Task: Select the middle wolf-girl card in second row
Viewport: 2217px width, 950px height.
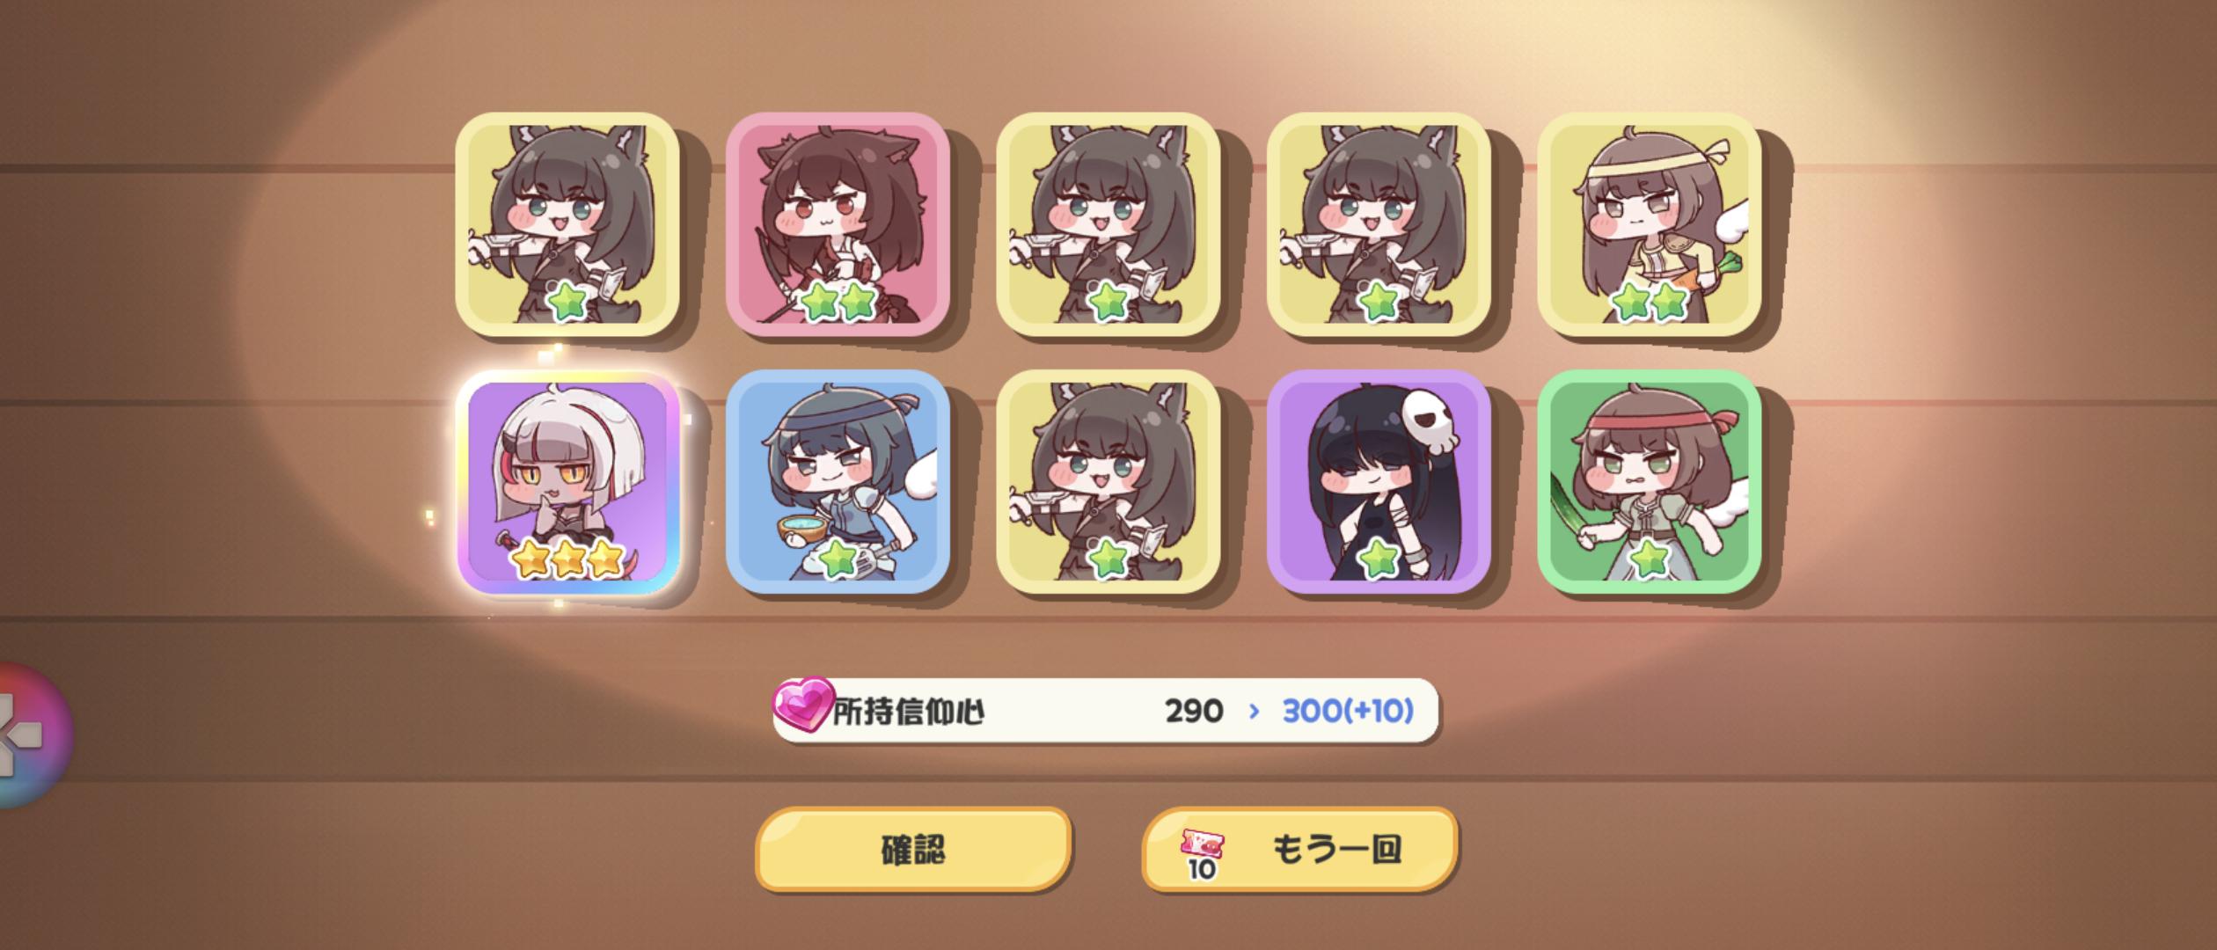Action: pos(1108,481)
